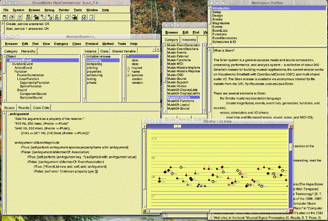Select EventGenerators in Workspace Outline
The height and width of the screenshot is (221, 328).
[225, 38]
